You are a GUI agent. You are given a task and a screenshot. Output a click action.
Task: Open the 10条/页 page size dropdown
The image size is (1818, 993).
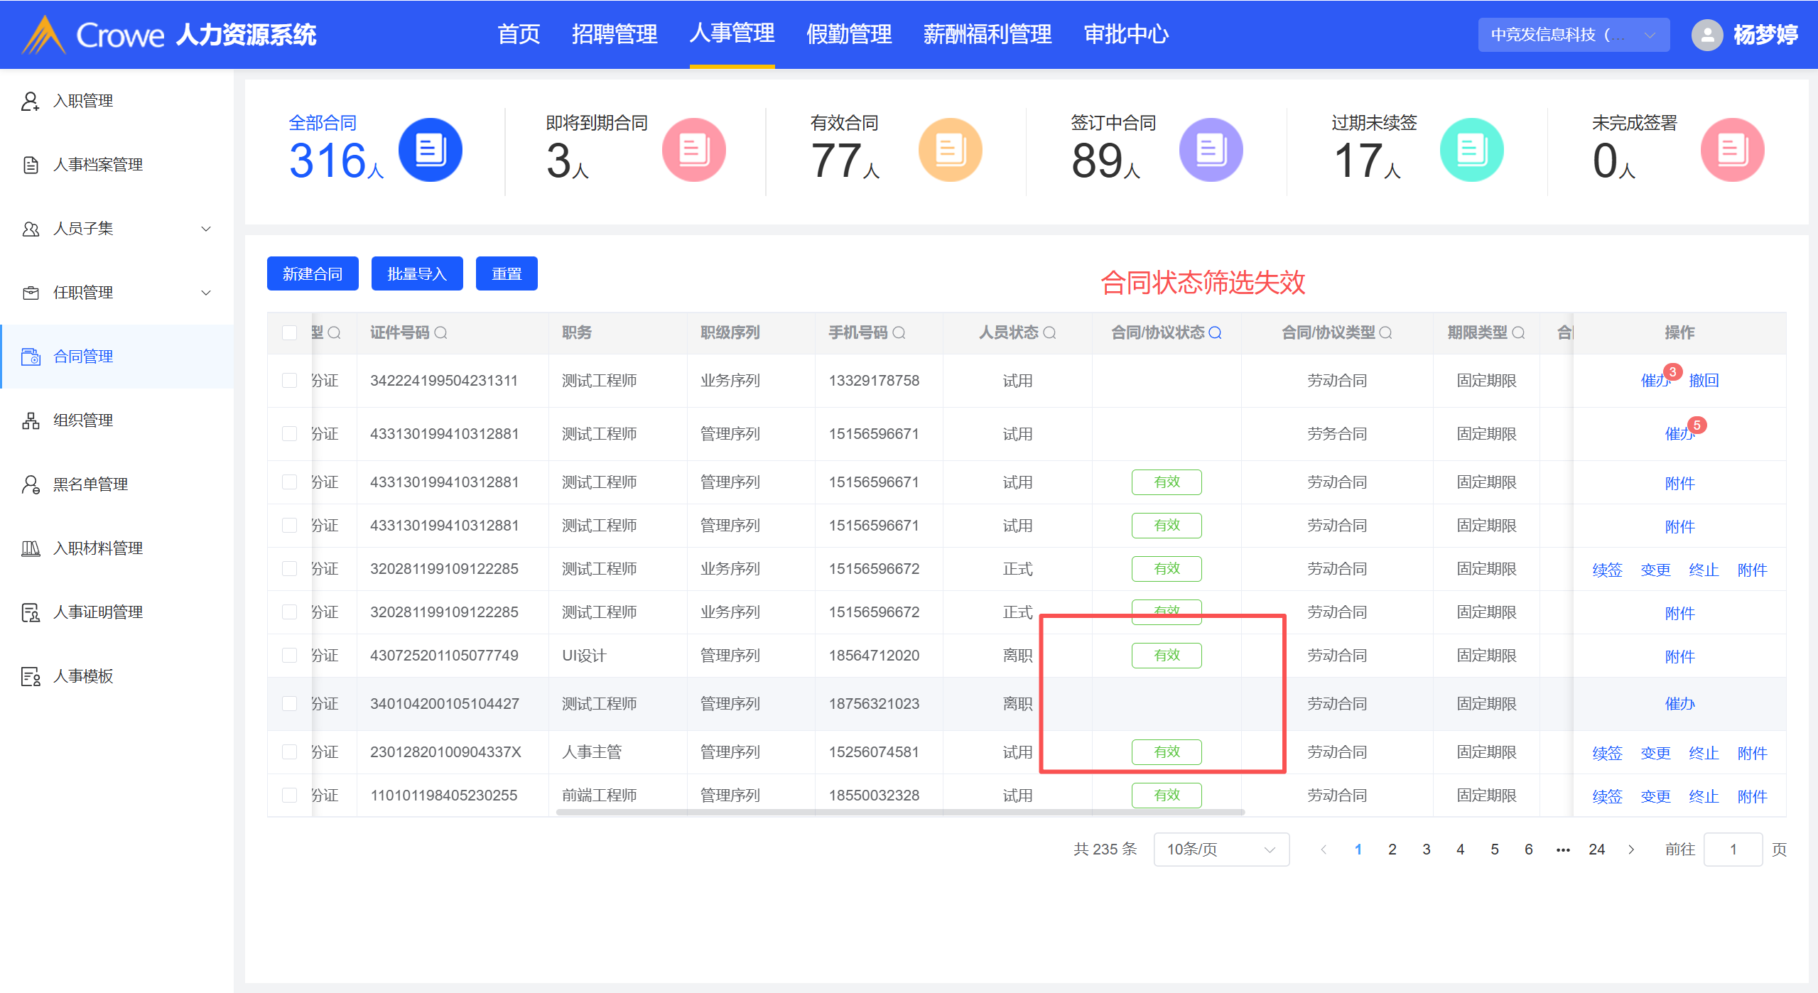pyautogui.click(x=1221, y=850)
